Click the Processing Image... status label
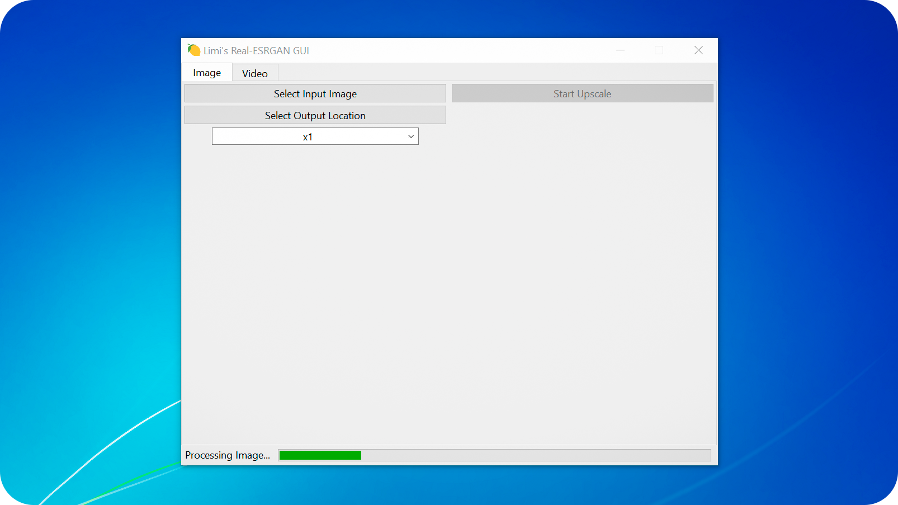The image size is (898, 505). point(227,455)
